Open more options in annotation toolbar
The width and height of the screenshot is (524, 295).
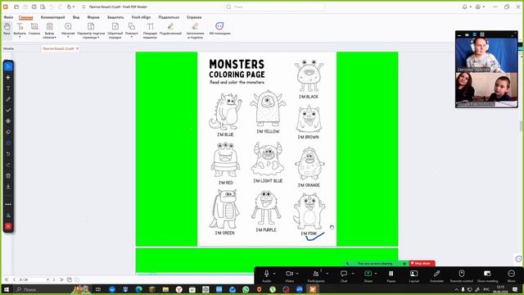tap(8, 204)
